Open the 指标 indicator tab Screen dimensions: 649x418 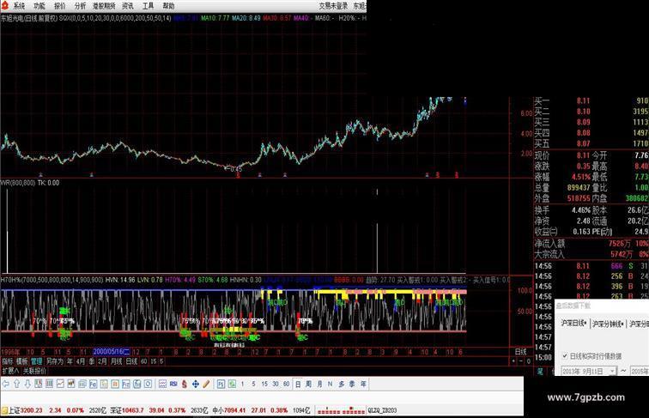click(x=8, y=361)
